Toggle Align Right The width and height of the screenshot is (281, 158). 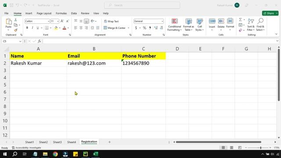click(x=86, y=28)
